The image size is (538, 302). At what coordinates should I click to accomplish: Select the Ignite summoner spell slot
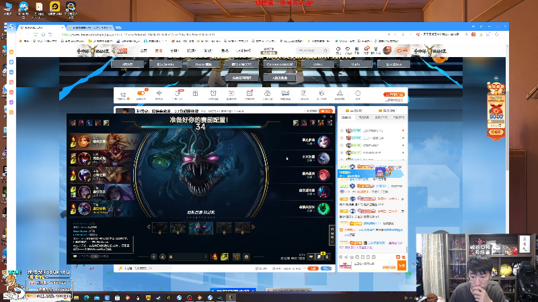[x=215, y=256]
